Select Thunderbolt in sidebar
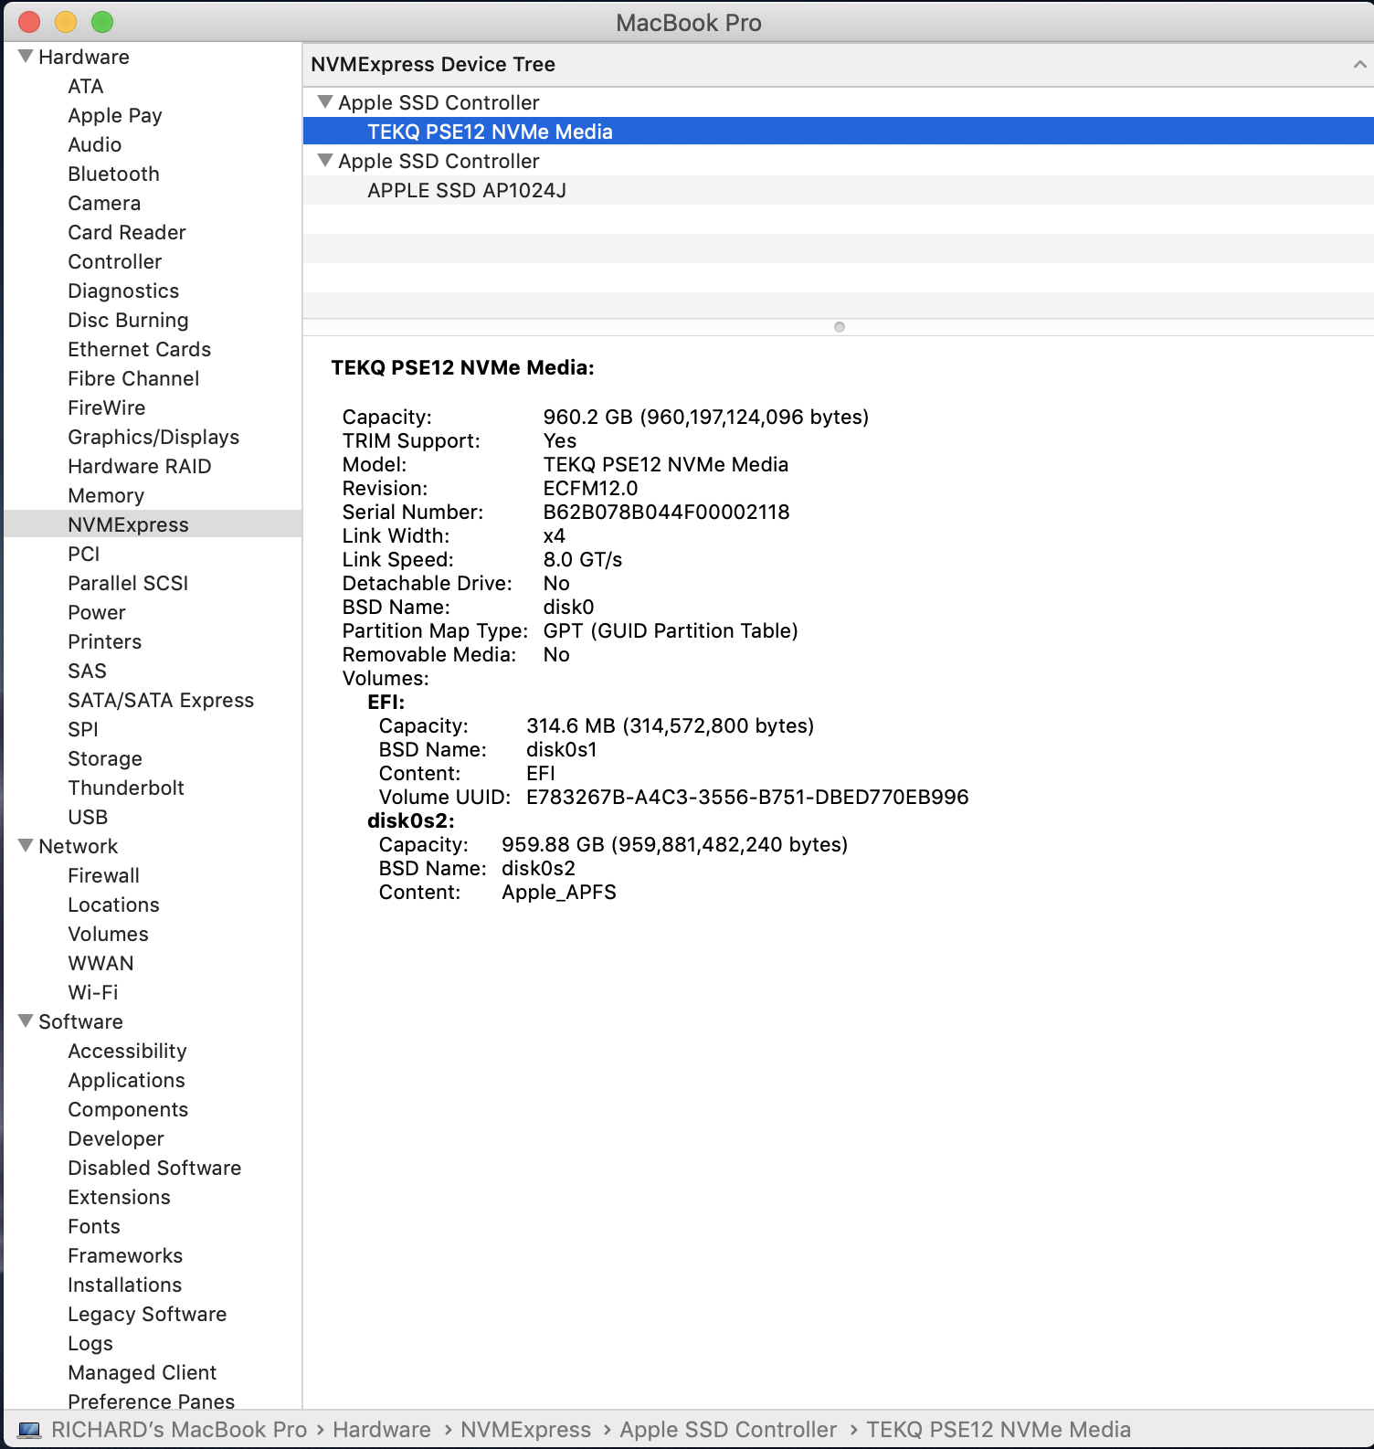 coord(126,788)
